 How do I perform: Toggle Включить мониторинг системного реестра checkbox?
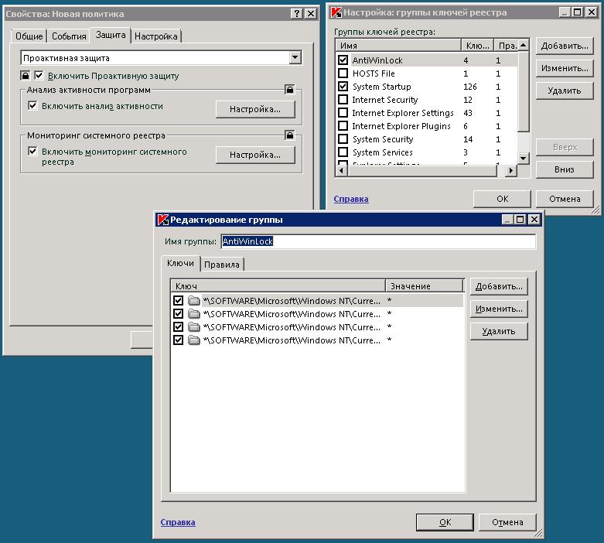tap(32, 151)
